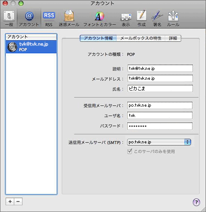Image resolution: width=206 pixels, height=212 pixels.
Task: Open the 表示 viewing preferences icon
Action: click(126, 18)
